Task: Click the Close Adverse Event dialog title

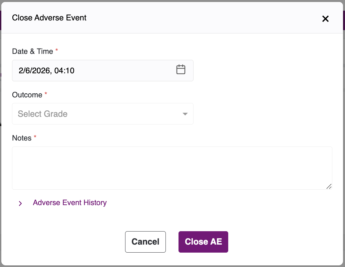Action: [49, 18]
